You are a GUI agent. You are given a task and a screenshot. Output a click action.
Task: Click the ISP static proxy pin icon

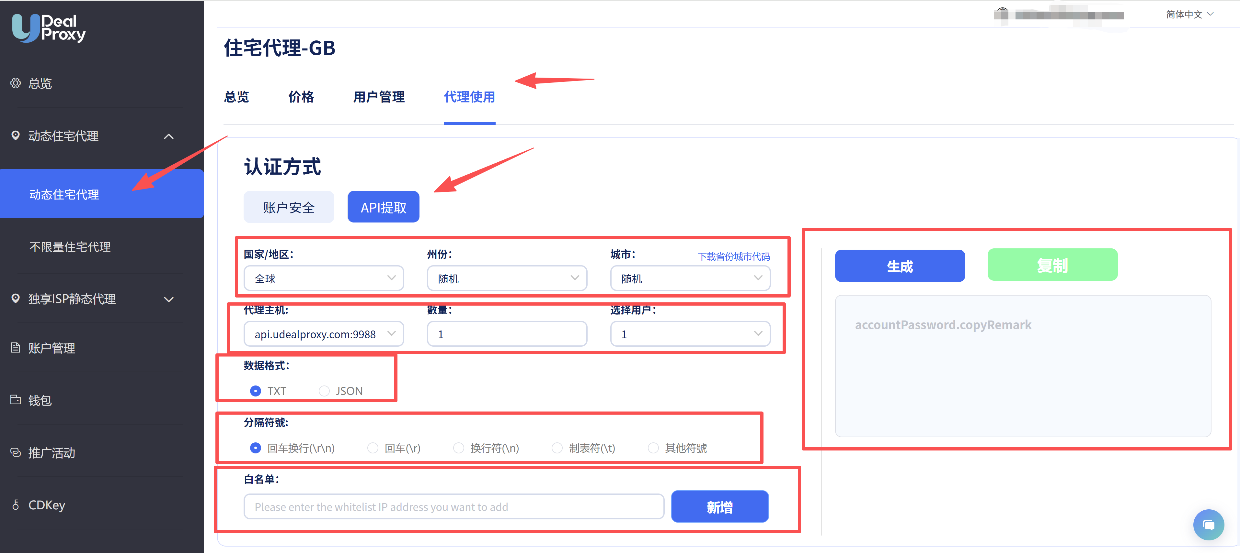coord(16,298)
